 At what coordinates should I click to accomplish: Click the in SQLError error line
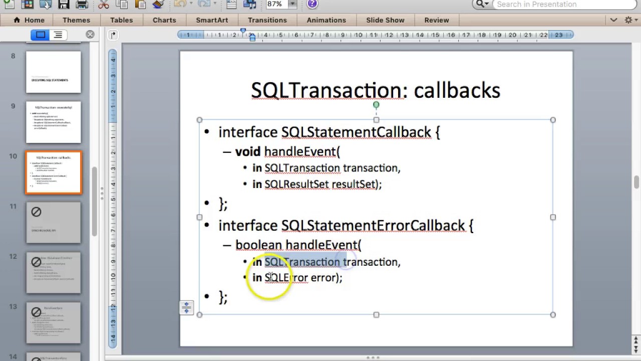point(297,277)
